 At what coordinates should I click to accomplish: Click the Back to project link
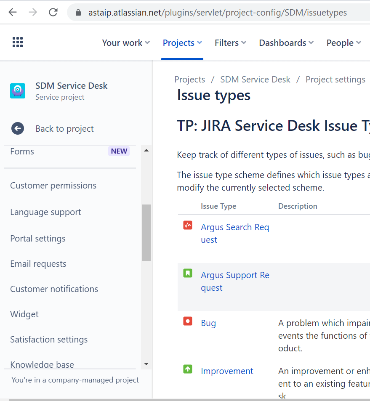click(64, 129)
